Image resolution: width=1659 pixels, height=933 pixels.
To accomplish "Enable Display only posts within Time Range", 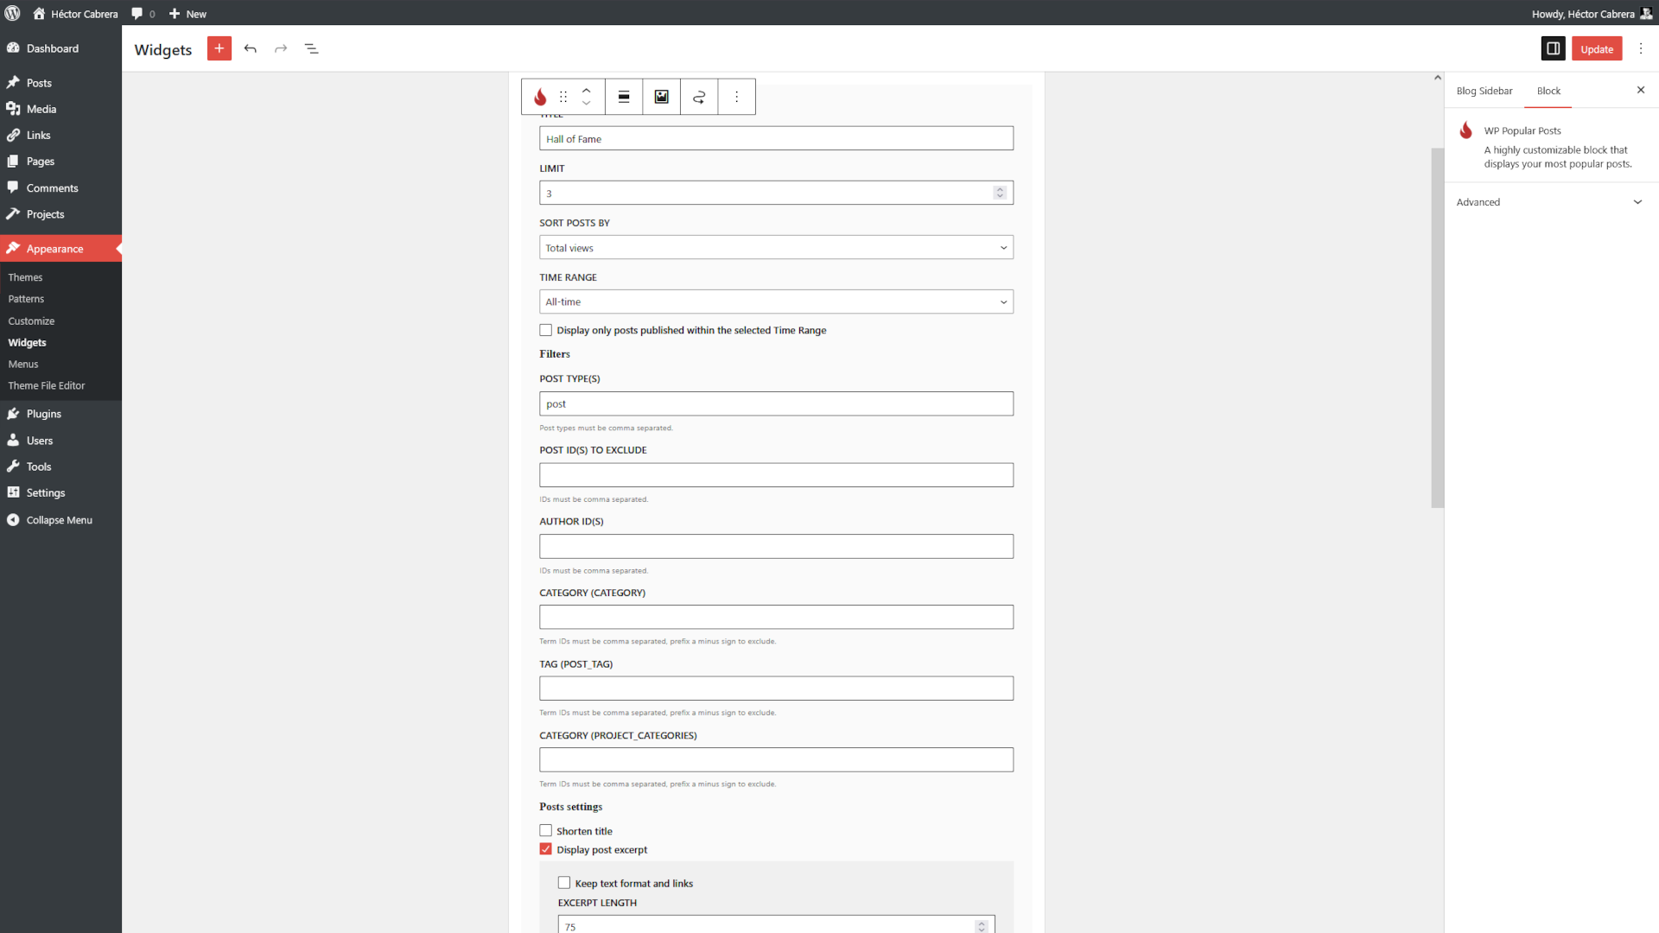I will 546,330.
